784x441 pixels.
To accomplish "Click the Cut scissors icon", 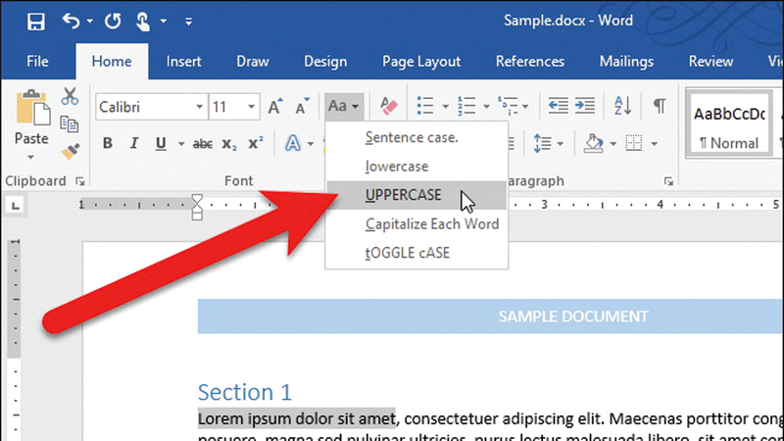I will click(70, 96).
